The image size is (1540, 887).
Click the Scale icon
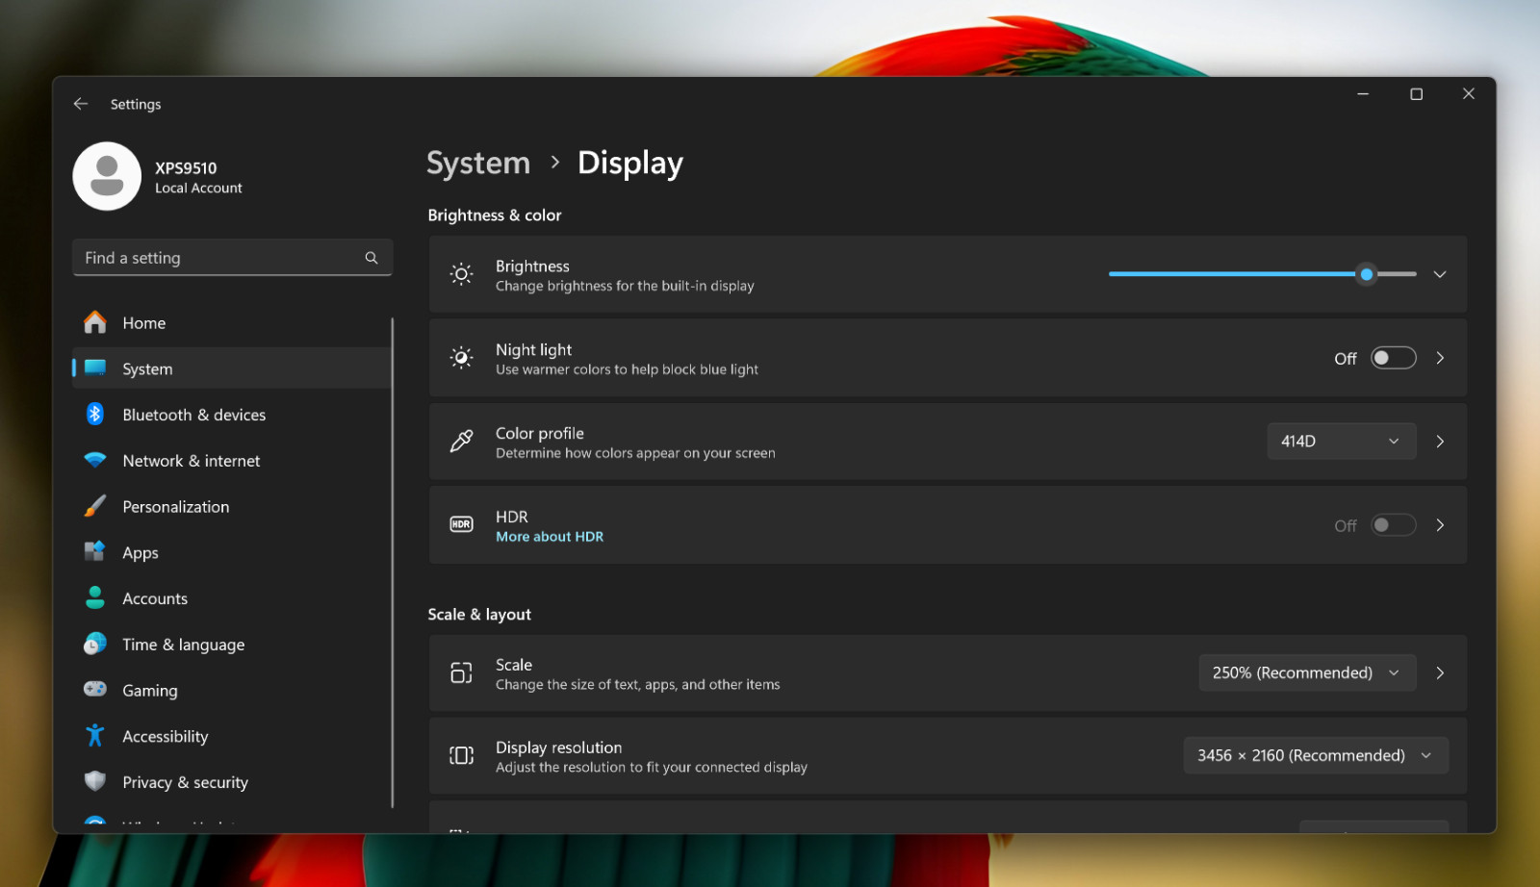(x=462, y=673)
